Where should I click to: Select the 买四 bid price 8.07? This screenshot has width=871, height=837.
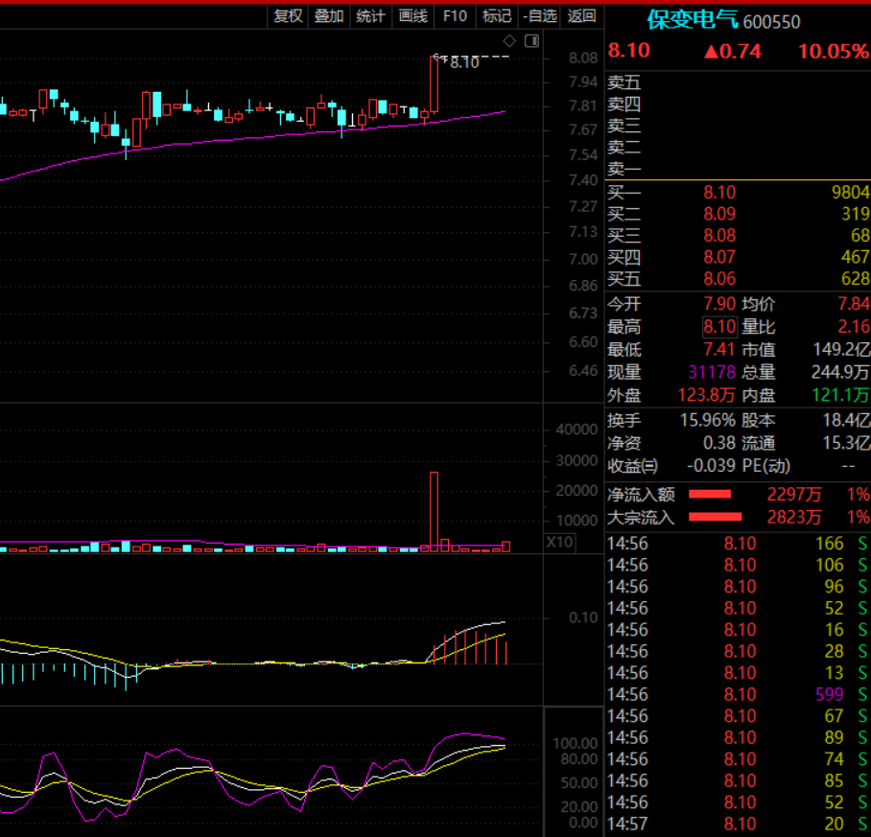719,257
